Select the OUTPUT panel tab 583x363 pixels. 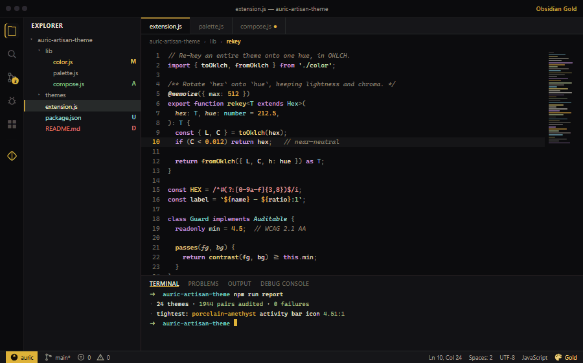[240, 284]
